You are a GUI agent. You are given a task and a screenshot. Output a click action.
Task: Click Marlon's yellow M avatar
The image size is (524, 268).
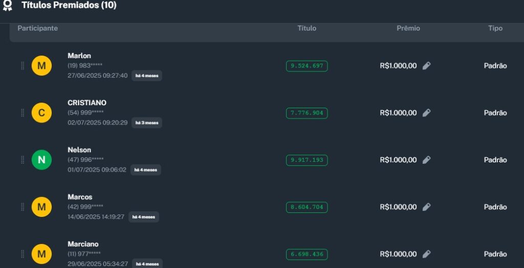[41, 66]
